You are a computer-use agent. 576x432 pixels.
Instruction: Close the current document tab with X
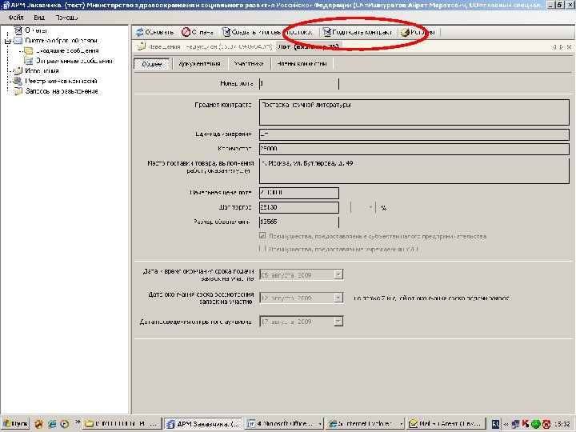tap(569, 47)
